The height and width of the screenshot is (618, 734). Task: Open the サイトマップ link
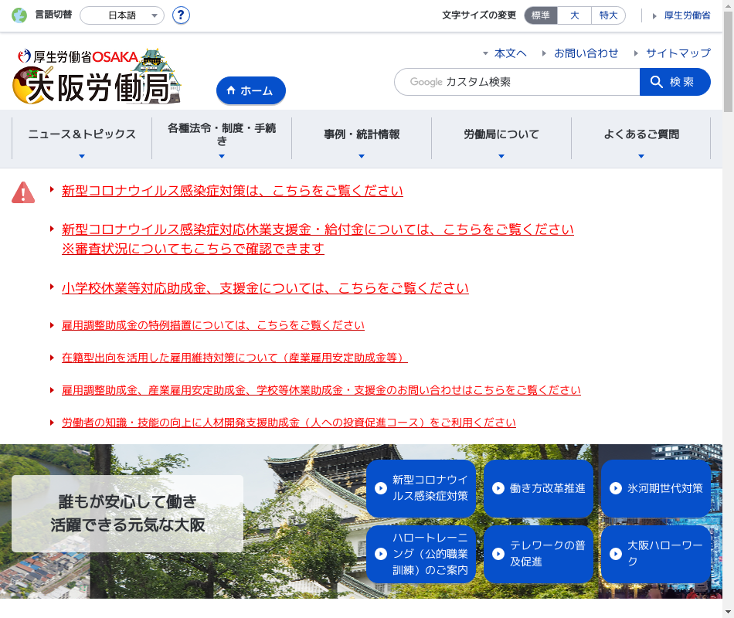[678, 53]
